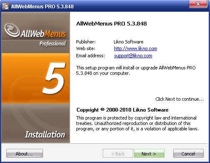Click the copyright © symbol
210x163 pixels.
[102, 110]
